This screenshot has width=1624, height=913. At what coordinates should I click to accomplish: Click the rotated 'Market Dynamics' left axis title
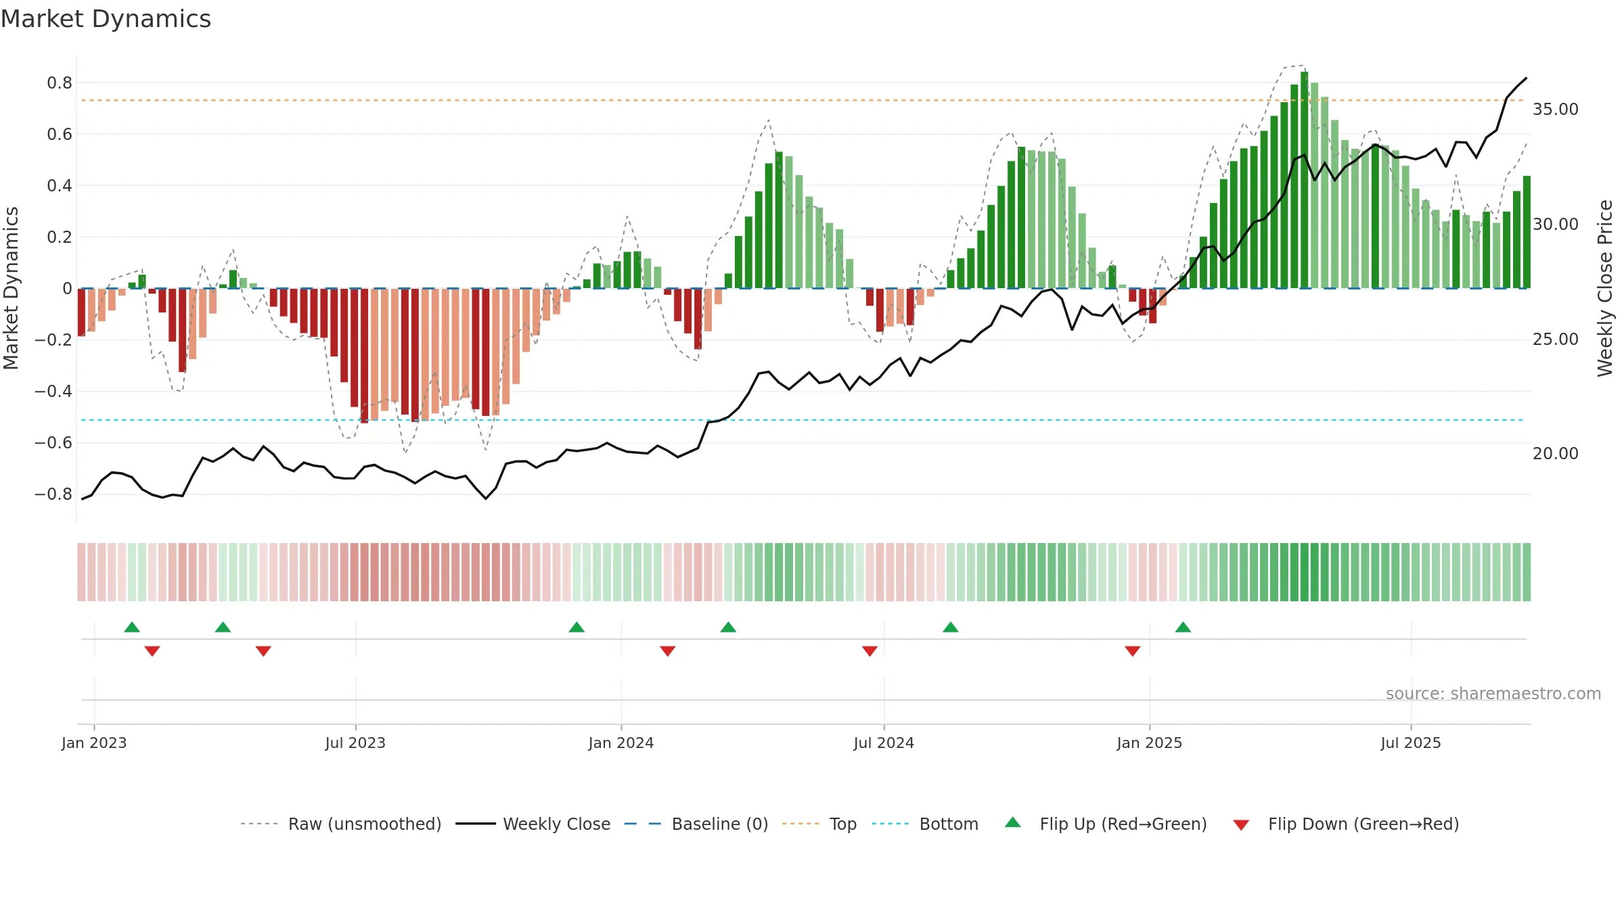(11, 288)
